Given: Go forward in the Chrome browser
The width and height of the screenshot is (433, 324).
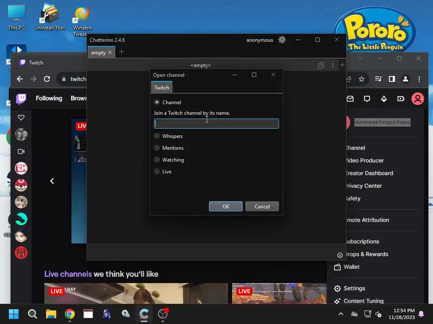Looking at the screenshot, I should coord(33,79).
